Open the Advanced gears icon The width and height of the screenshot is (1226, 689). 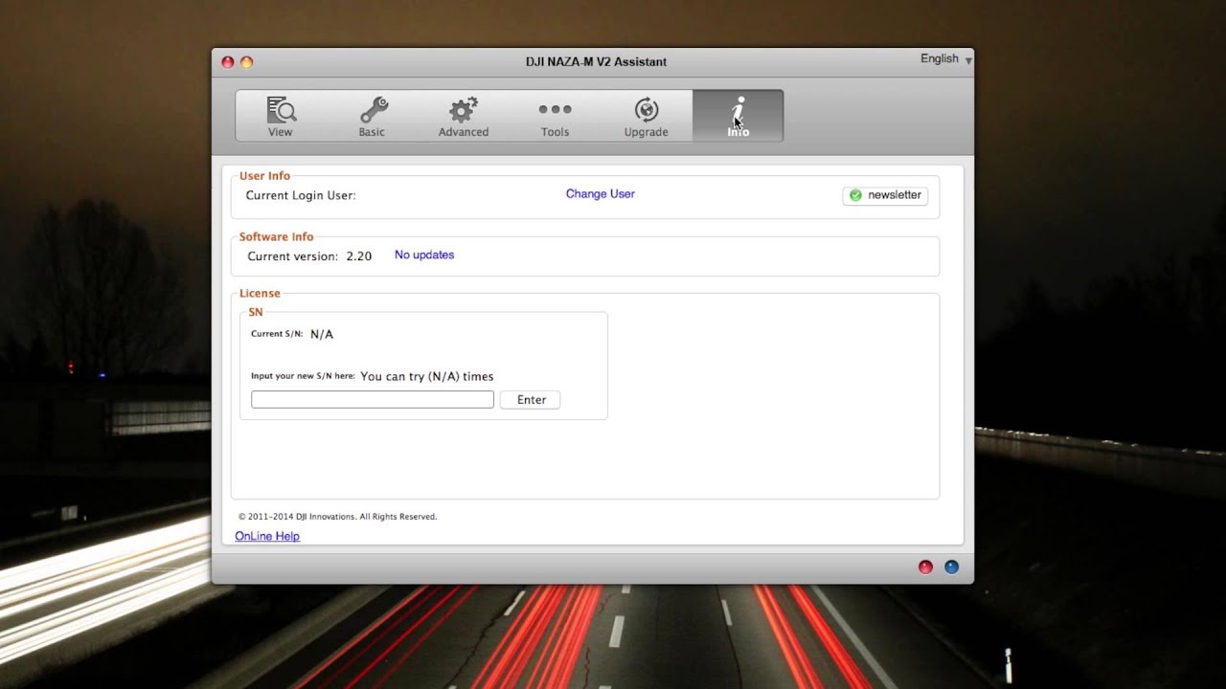click(464, 110)
